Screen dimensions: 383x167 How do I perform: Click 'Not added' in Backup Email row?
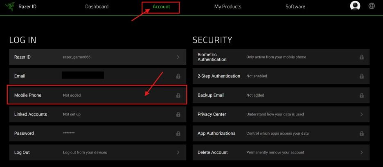[255, 95]
